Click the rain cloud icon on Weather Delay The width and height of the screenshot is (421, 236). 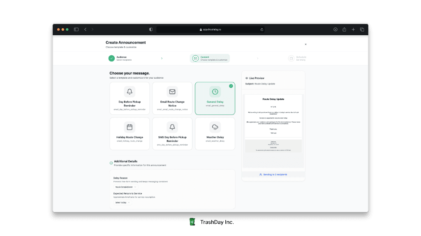[215, 127]
